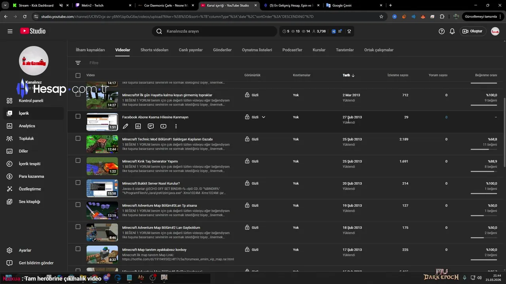Open the notifications bell
Image resolution: width=506 pixels, height=284 pixels.
coord(452,31)
